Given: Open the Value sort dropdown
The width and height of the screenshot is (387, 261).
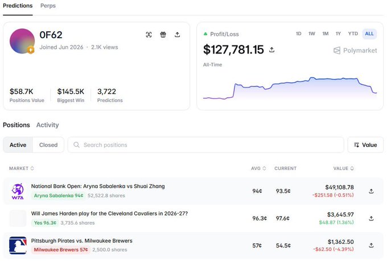Looking at the screenshot, I should 365,145.
